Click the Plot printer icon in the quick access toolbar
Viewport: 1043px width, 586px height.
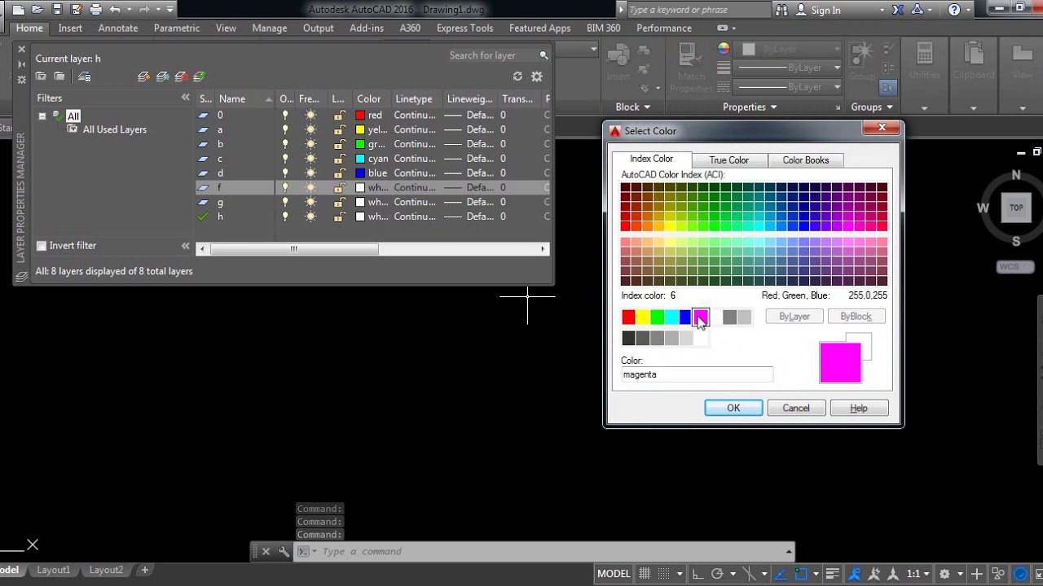point(95,10)
